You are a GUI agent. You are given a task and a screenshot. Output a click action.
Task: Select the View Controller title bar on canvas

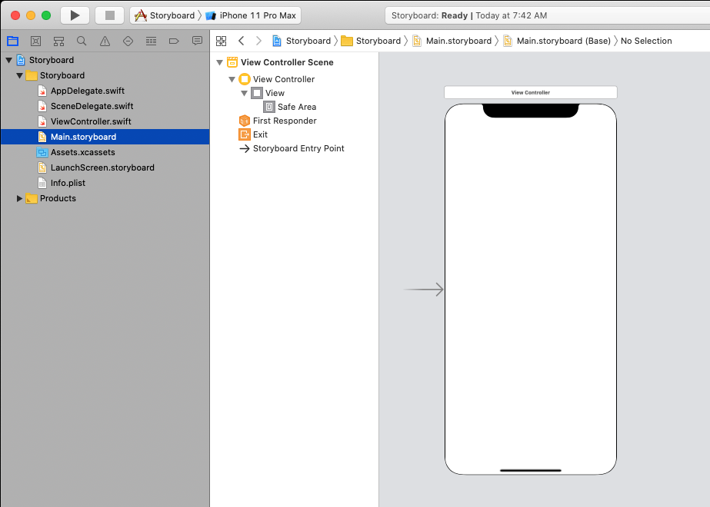click(530, 92)
